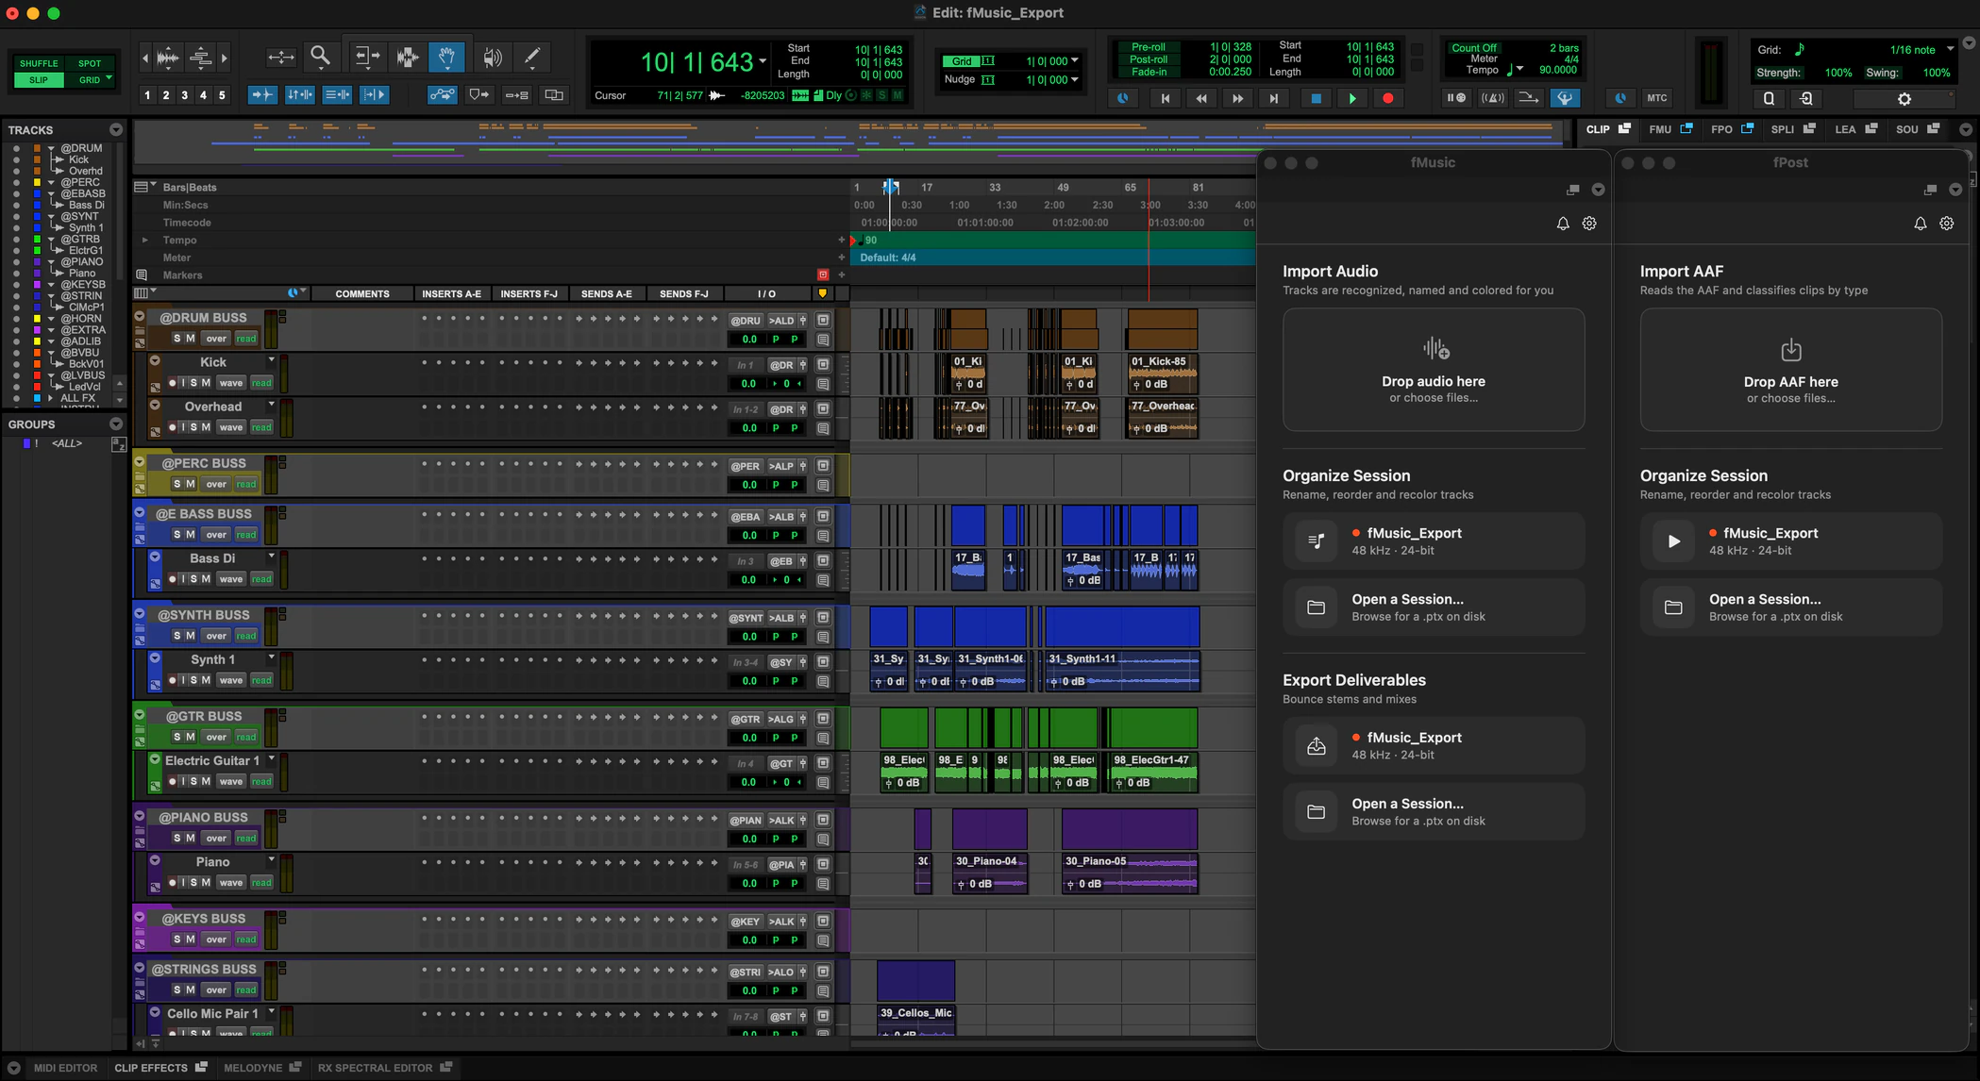Open @DRUM BUSS output selector @DRU

pyautogui.click(x=746, y=321)
